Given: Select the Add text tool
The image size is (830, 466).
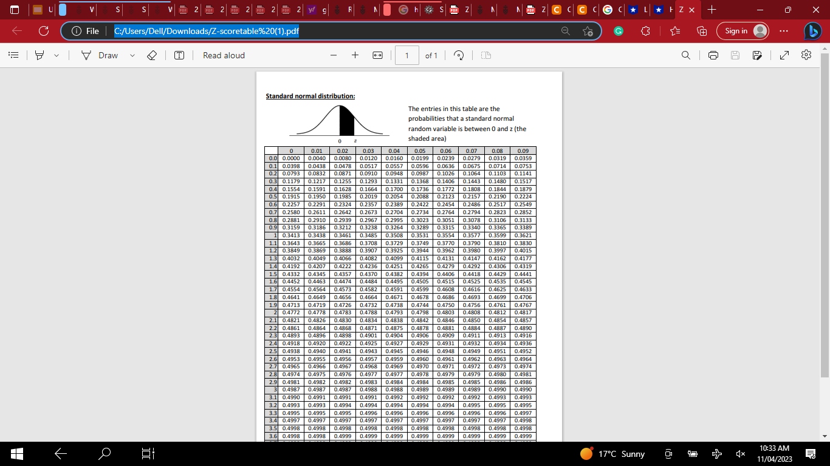Looking at the screenshot, I should click(178, 55).
